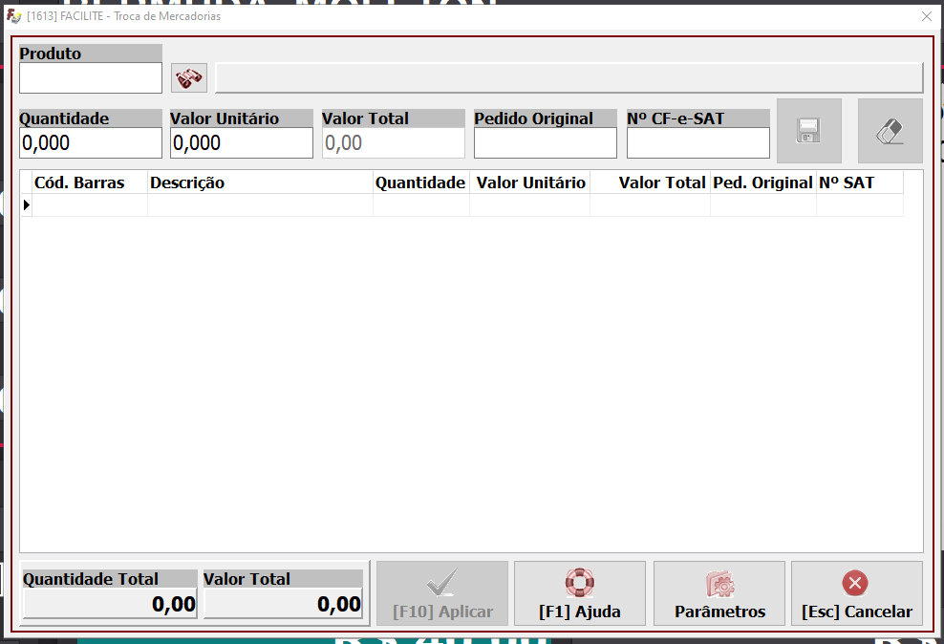Click the binoculars product search icon

coord(189,78)
